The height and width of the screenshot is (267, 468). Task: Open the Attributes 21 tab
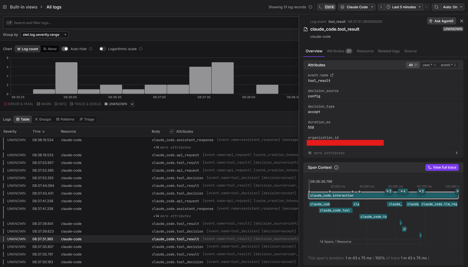point(339,51)
